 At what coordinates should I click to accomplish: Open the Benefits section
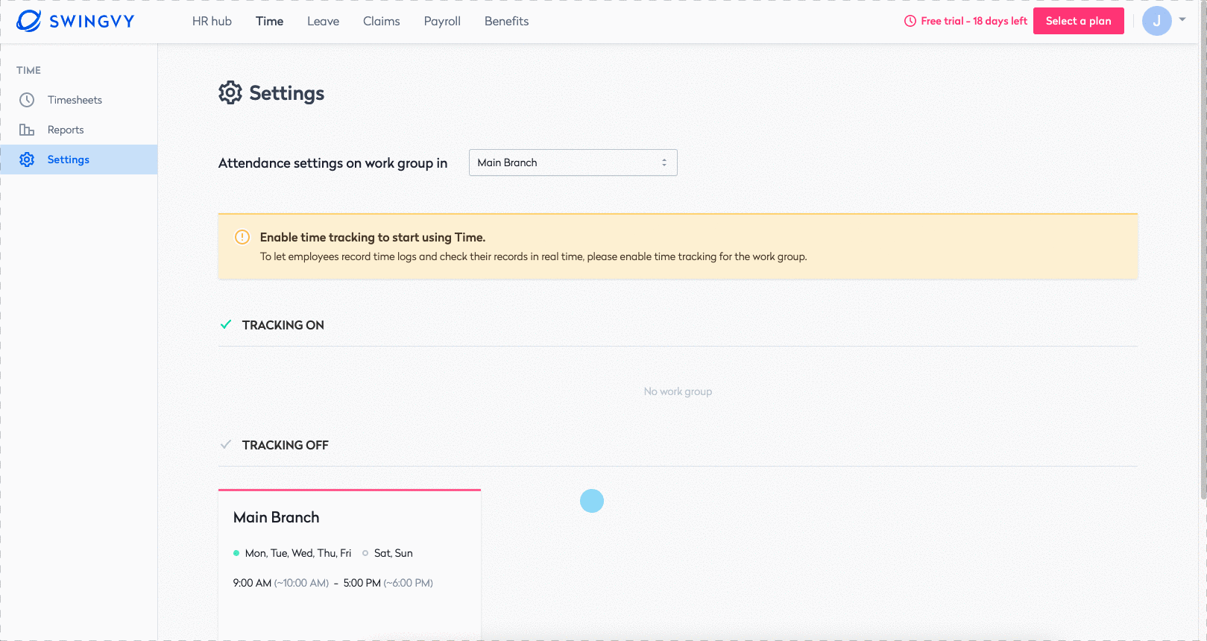point(506,22)
